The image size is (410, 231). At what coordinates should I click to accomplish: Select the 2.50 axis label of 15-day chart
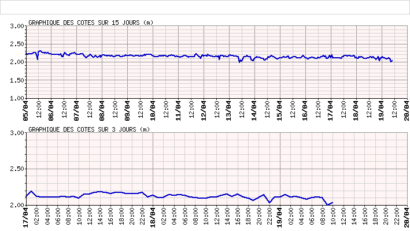tap(17, 44)
